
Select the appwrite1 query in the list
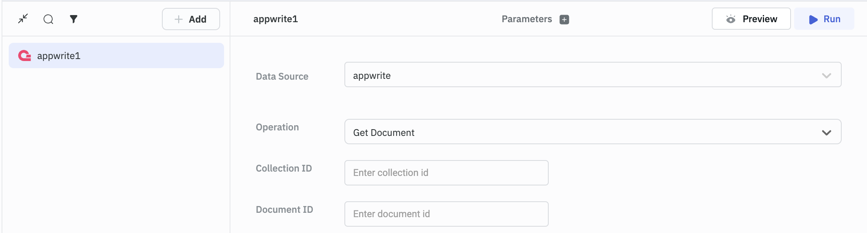pyautogui.click(x=116, y=56)
